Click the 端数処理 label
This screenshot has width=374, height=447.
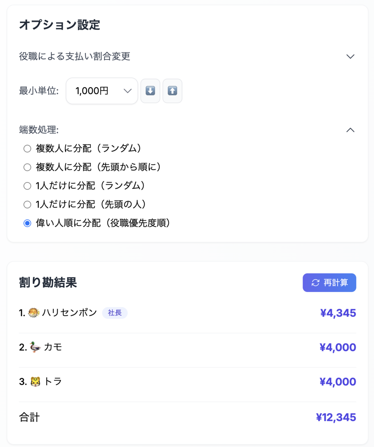39,130
